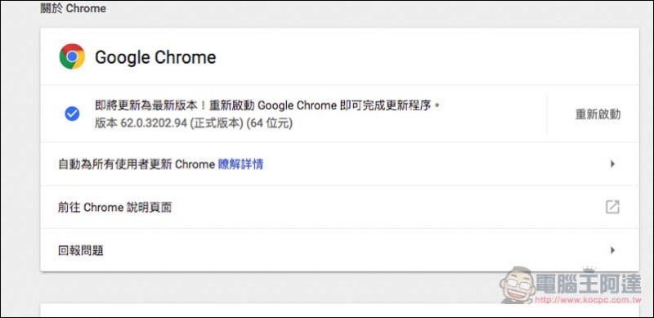The width and height of the screenshot is (654, 318).
Task: Click the partially visible card at bottom
Action: (x=339, y=311)
